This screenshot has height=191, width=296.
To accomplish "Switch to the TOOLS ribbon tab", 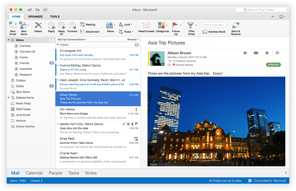I will pos(55,16).
